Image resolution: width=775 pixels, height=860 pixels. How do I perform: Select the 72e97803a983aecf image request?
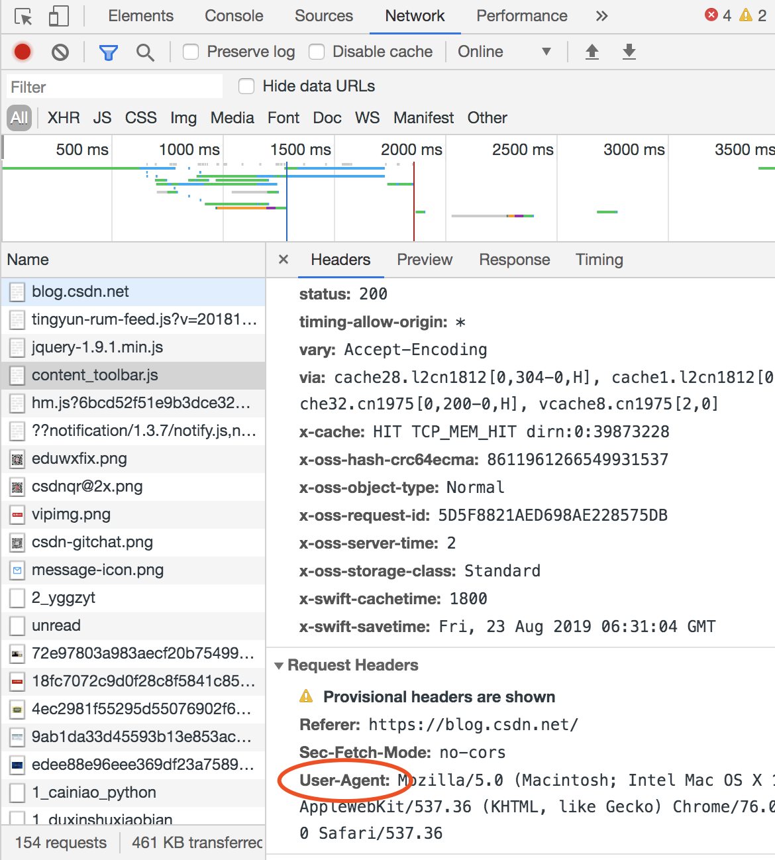(x=132, y=654)
